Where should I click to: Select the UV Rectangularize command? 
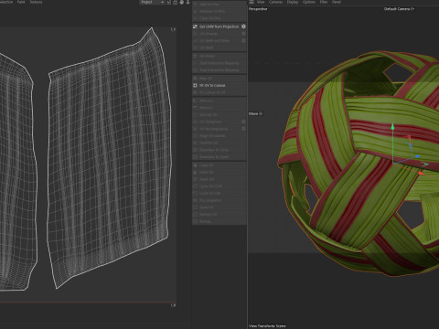pos(219,129)
